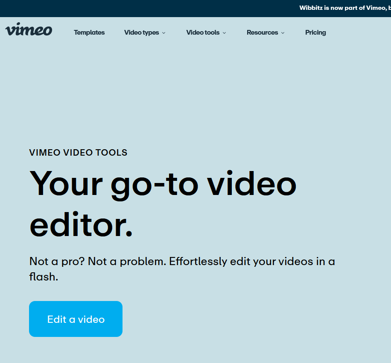
Task: Click the VIMEO VIDEO TOOLS label
Action: click(78, 153)
